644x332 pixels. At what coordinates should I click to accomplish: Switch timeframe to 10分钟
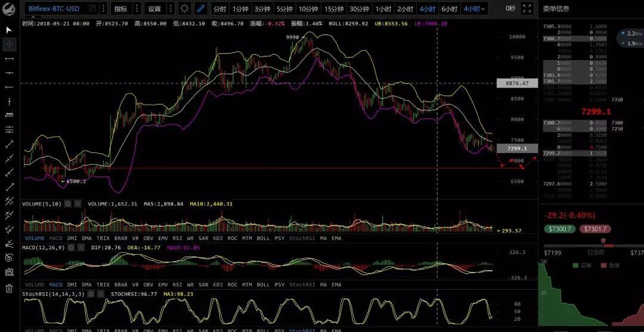coord(308,8)
